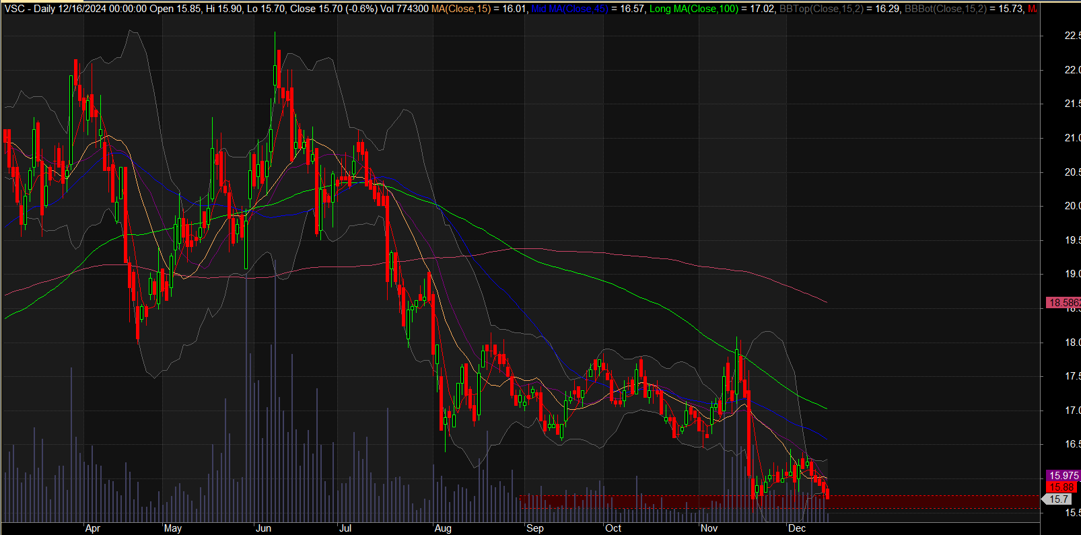Click the pink 18.586 price tag
Viewport: 1081px width, 535px height.
coord(1063,303)
